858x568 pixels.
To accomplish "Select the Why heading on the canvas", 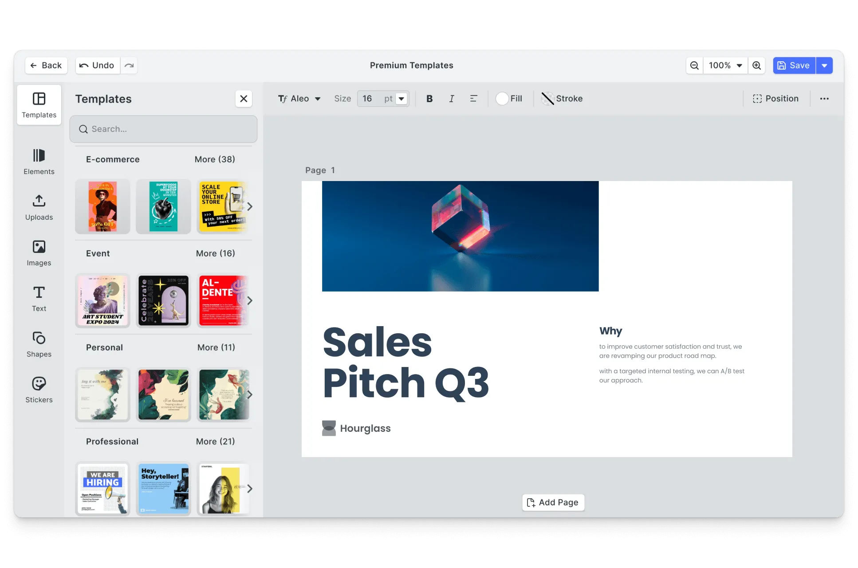I will (x=610, y=331).
